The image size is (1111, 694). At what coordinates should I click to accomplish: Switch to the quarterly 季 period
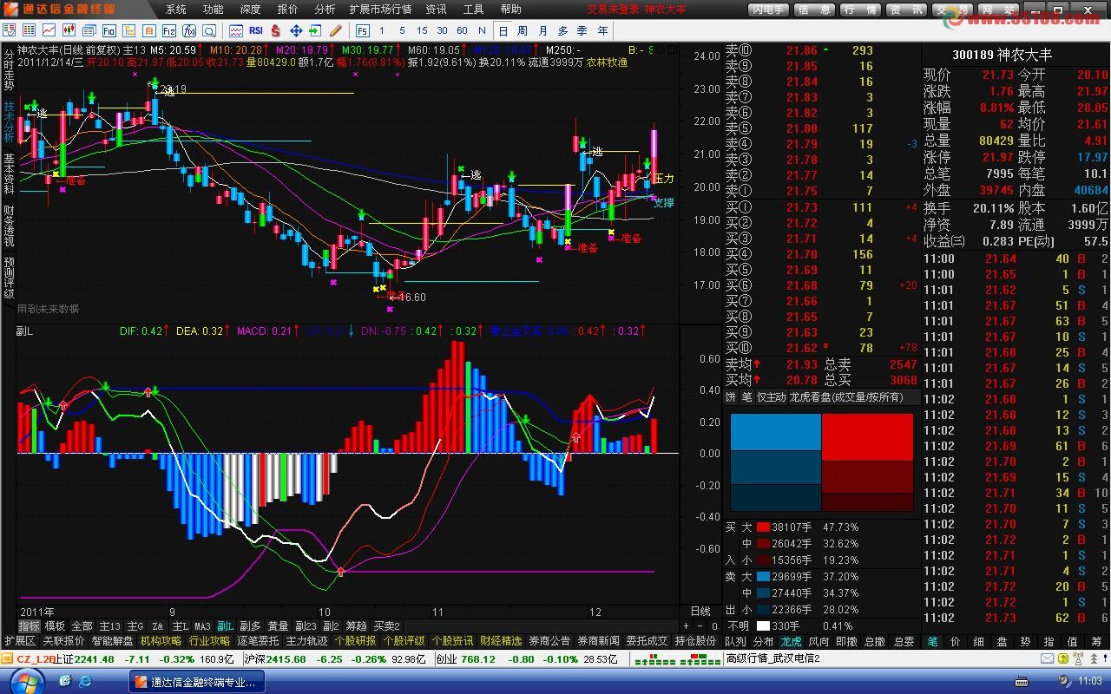coord(582,30)
